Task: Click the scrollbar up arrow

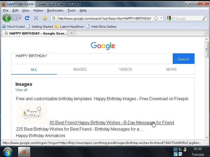Action: (x=207, y=39)
